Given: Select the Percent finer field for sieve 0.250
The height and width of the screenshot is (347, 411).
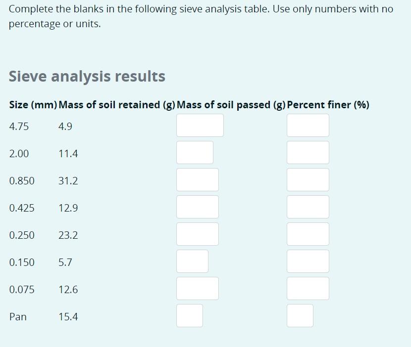Looking at the screenshot, I should 308,234.
